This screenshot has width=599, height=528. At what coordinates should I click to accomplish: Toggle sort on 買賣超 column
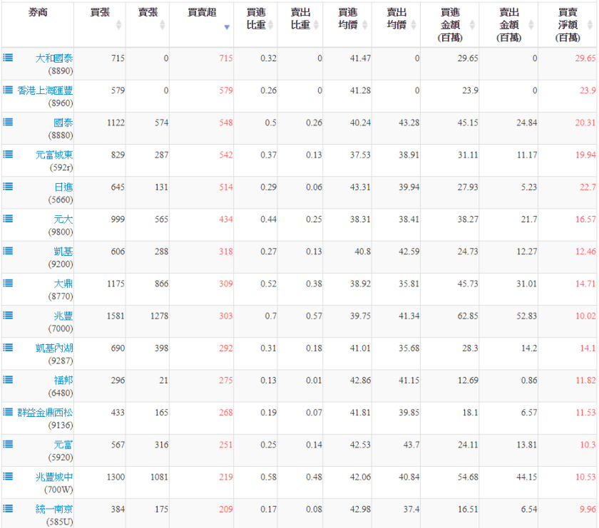point(202,13)
